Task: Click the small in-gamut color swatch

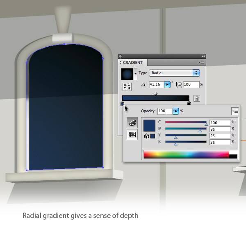Action: (x=153, y=136)
